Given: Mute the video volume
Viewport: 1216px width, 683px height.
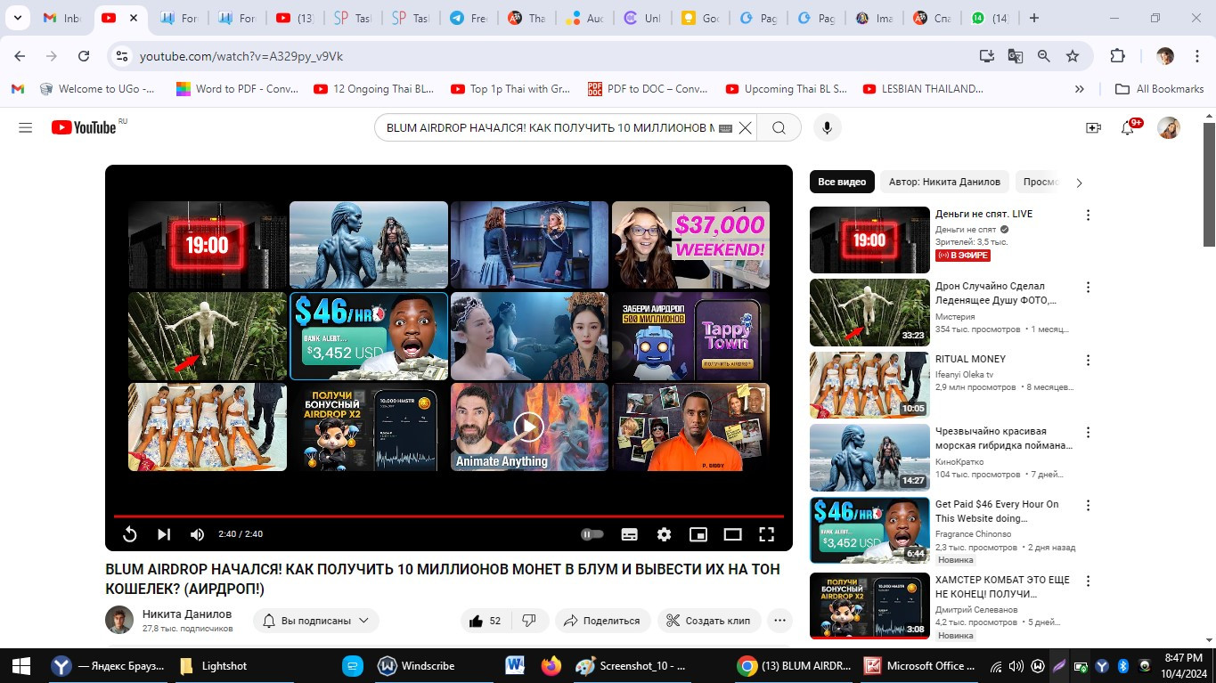Looking at the screenshot, I should pyautogui.click(x=198, y=534).
